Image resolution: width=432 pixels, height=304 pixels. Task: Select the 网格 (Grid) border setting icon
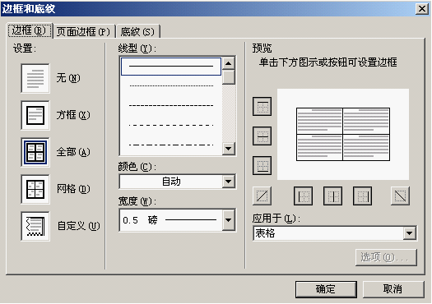(x=35, y=189)
